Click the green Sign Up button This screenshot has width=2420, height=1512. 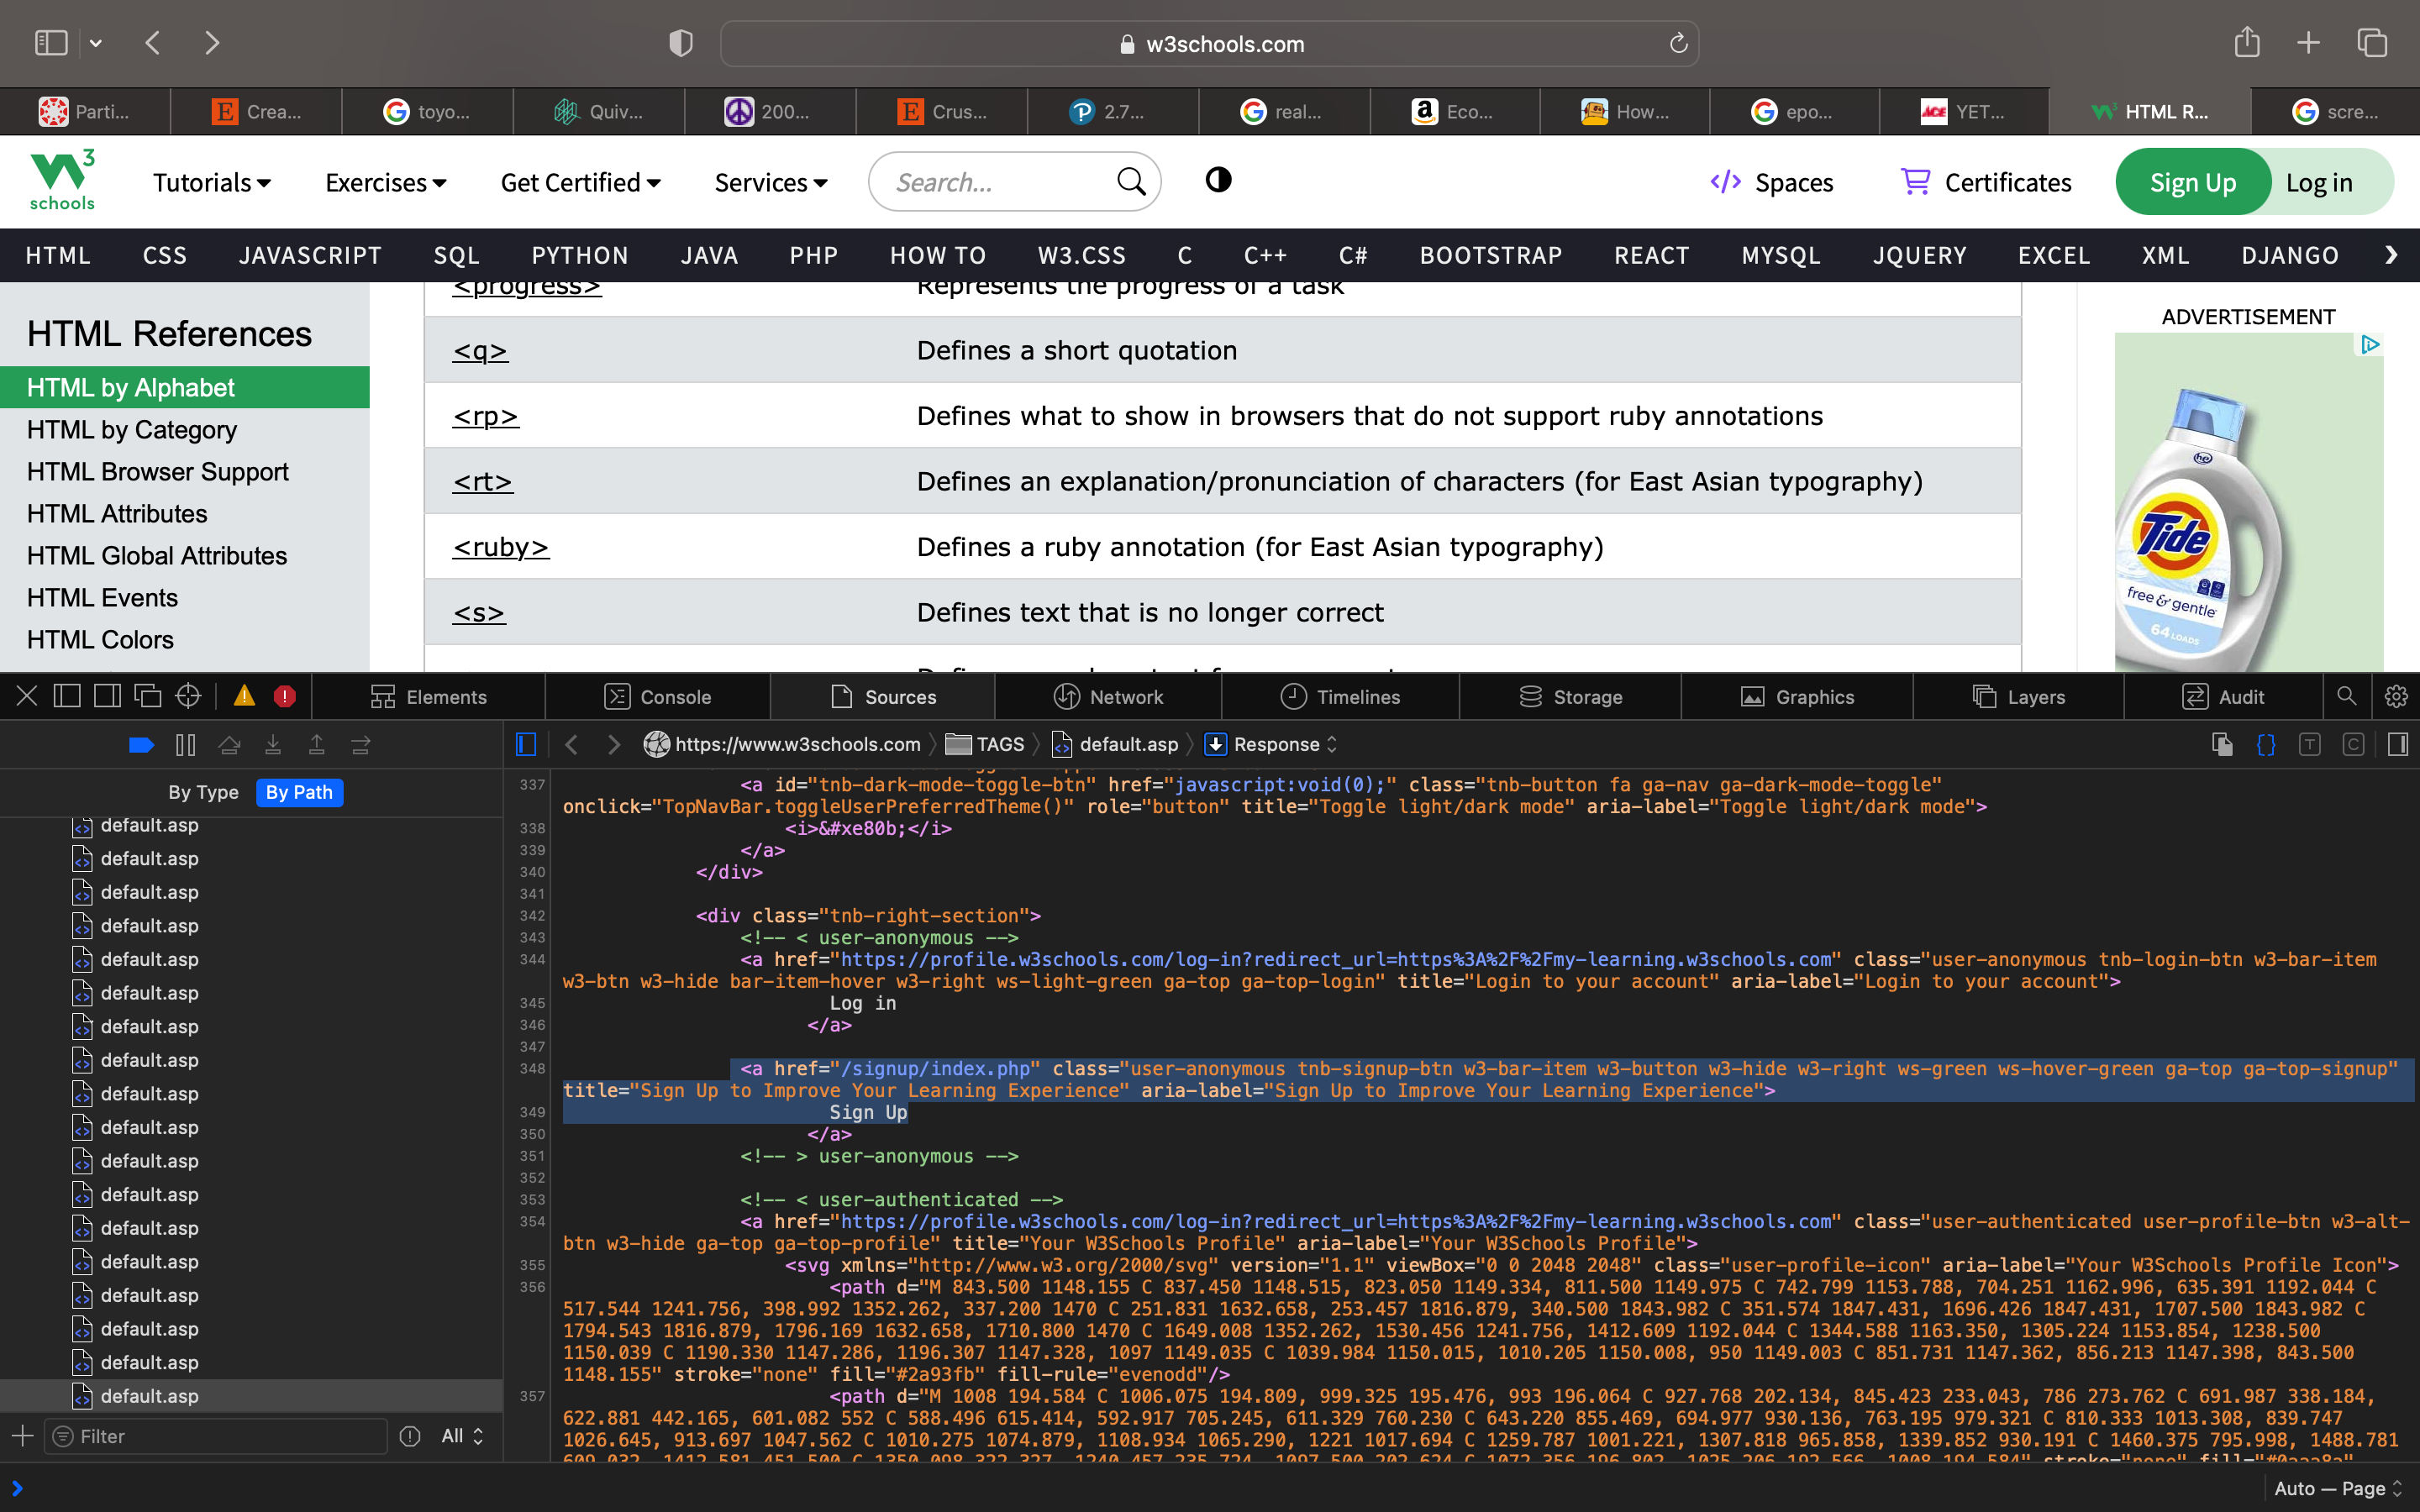(x=2192, y=182)
